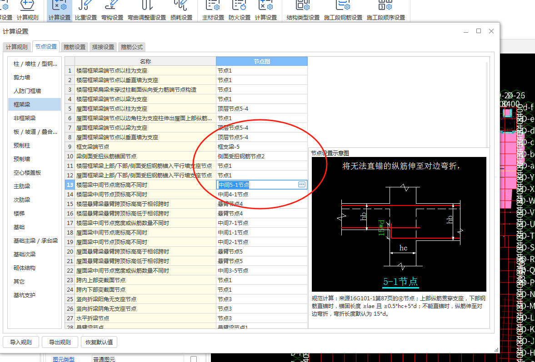Screen dimensions: 535x362
Task: Select row 楼层框架梁端节点以柱为支座
Action: pyautogui.click(x=145, y=70)
